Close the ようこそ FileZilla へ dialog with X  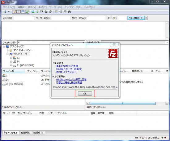coord(114,44)
